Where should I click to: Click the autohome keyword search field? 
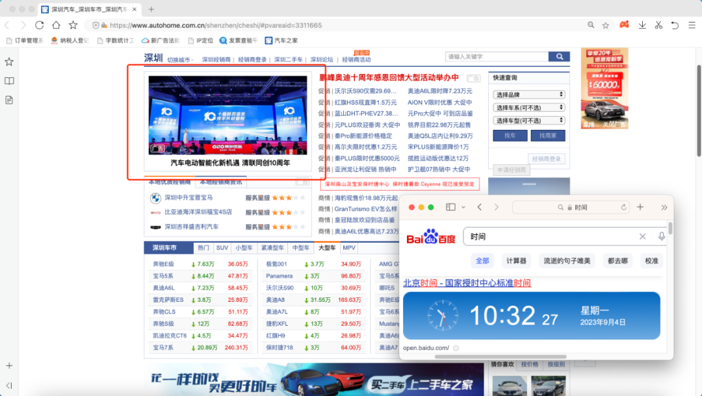tap(497, 56)
